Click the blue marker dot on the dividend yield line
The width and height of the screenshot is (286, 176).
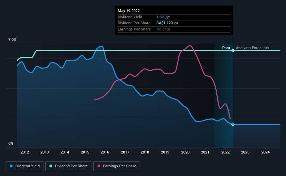(x=233, y=124)
